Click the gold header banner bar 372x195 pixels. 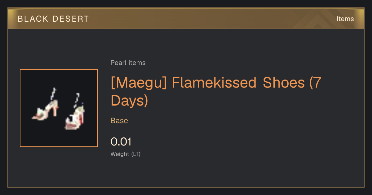click(x=186, y=19)
